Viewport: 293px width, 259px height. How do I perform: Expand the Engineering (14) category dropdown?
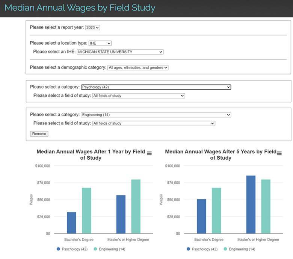pyautogui.click(x=156, y=115)
